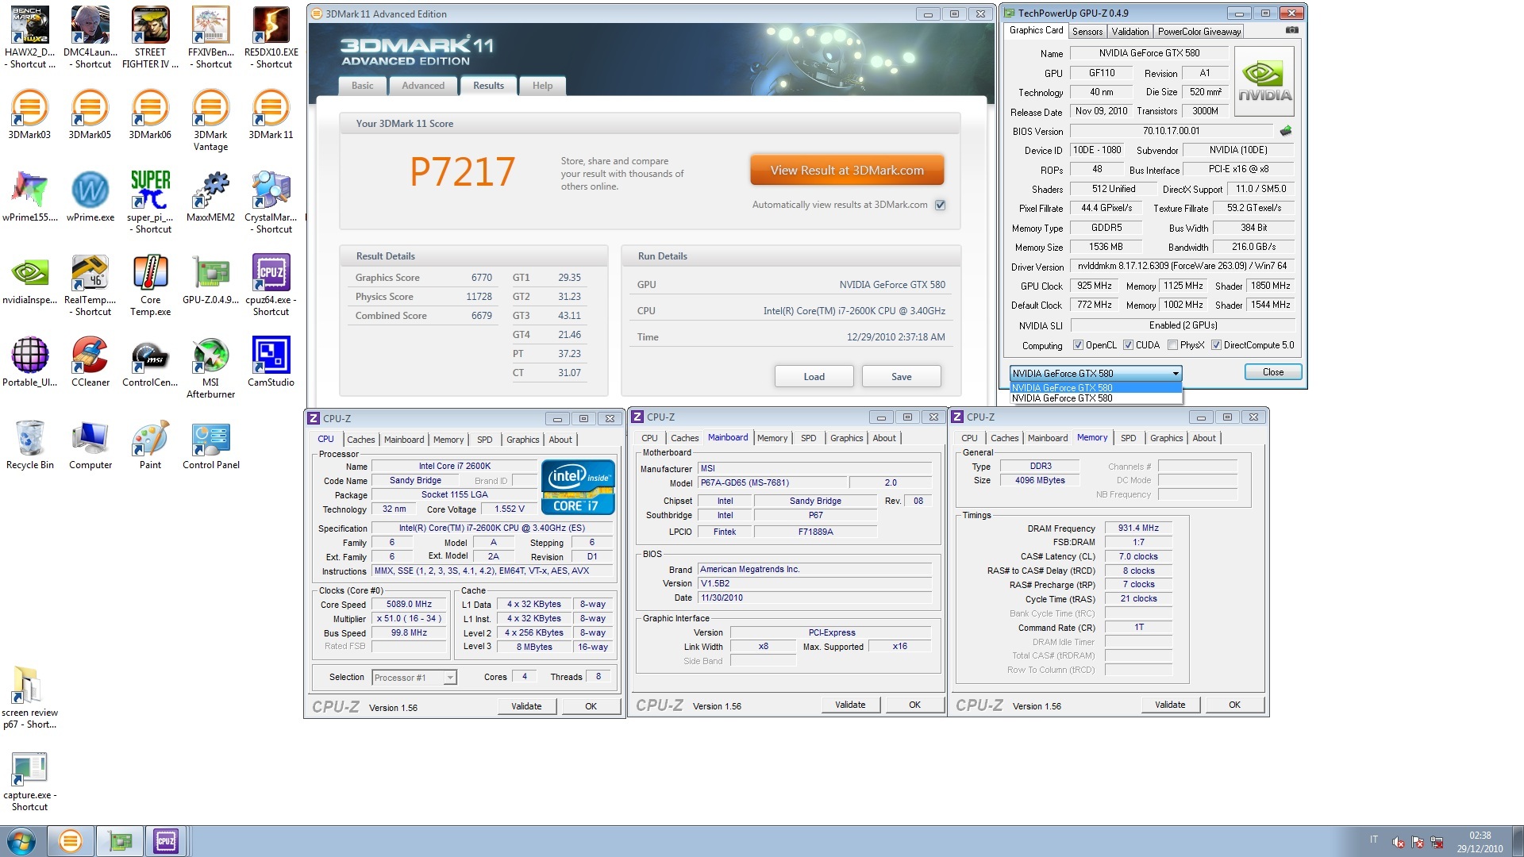1524x857 pixels.
Task: Click the GPU-Z taskbar button
Action: (120, 841)
